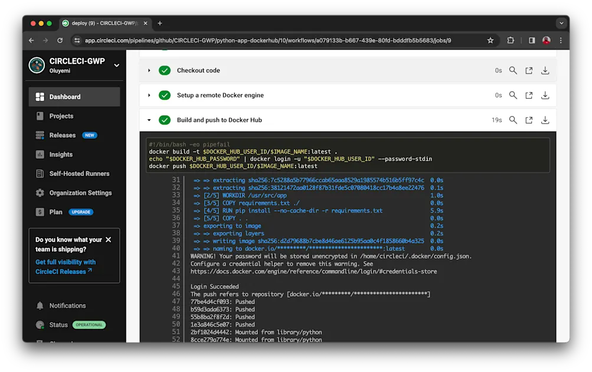592x372 pixels.
Task: Click inside the browser address bar
Action: pyautogui.click(x=266, y=40)
